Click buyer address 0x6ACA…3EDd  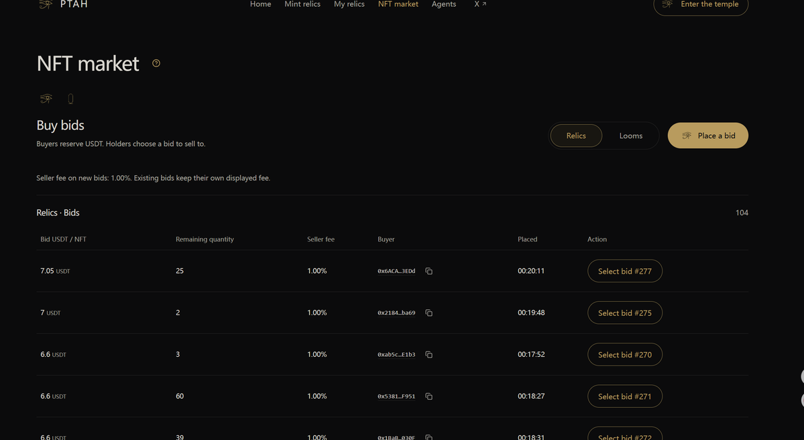pyautogui.click(x=396, y=271)
